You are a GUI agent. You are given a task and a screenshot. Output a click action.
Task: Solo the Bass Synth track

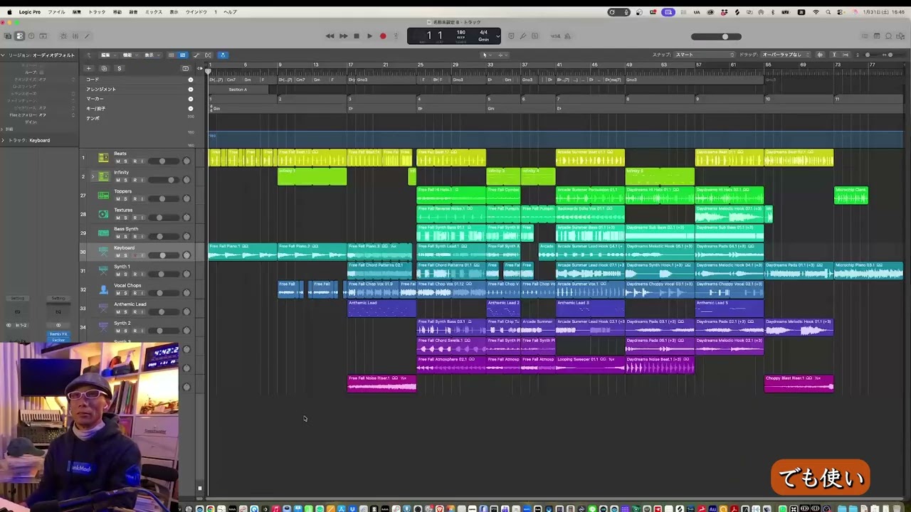point(126,237)
